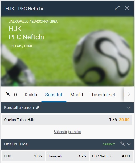Bet on Tasapeli at 3.75

(67, 156)
